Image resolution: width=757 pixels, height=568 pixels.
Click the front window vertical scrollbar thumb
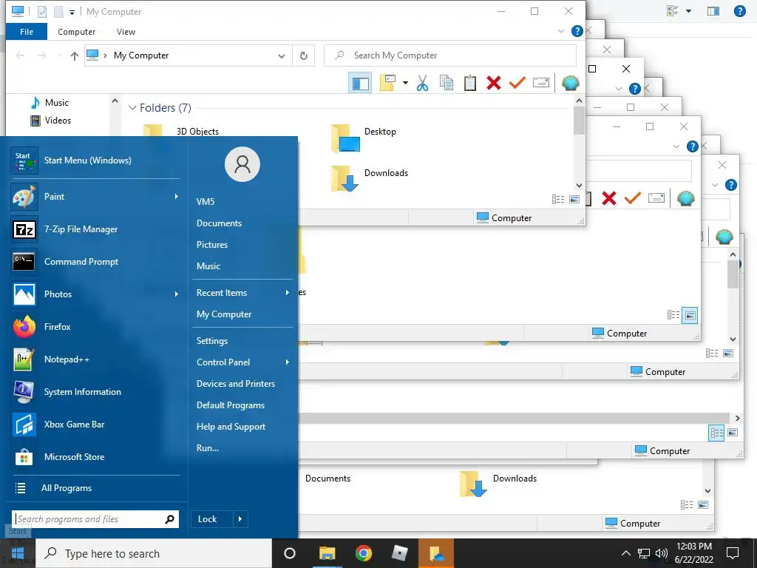coord(579,121)
